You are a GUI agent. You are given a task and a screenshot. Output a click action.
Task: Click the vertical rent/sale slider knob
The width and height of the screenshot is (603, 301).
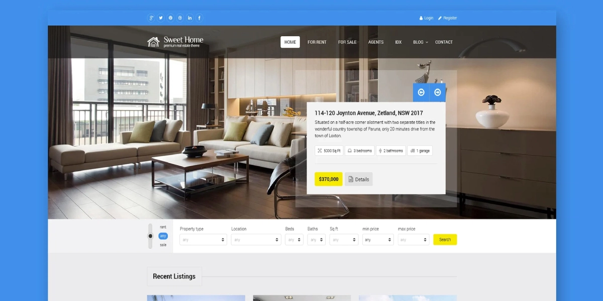point(150,236)
